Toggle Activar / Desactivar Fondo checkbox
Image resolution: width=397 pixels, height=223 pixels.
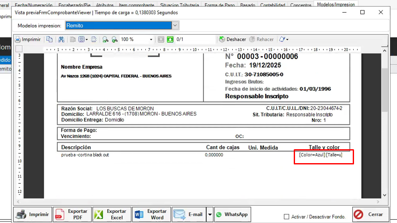pyautogui.click(x=286, y=217)
